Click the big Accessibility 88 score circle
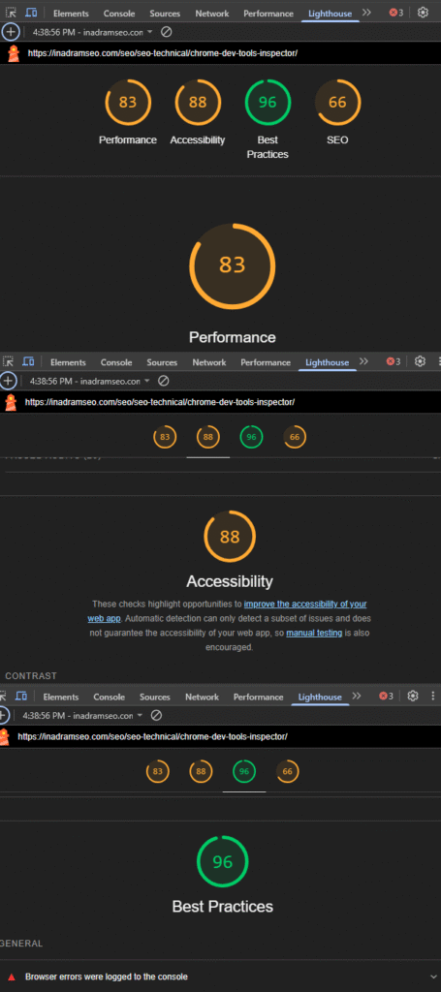The height and width of the screenshot is (992, 441). click(x=230, y=537)
